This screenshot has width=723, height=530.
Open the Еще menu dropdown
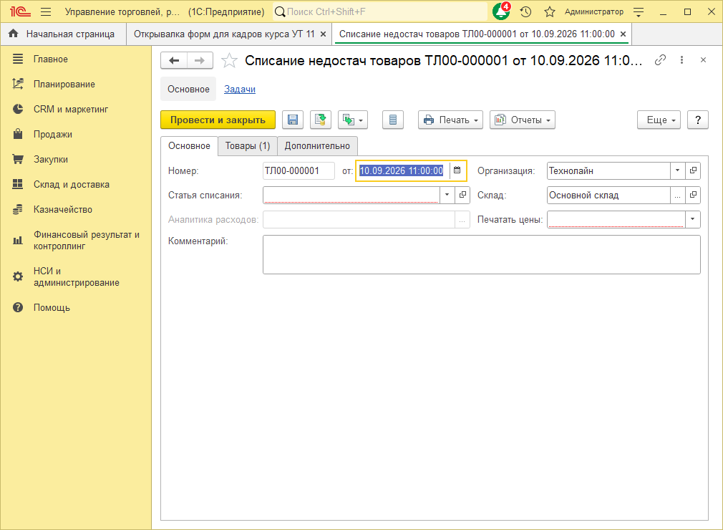pyautogui.click(x=659, y=120)
